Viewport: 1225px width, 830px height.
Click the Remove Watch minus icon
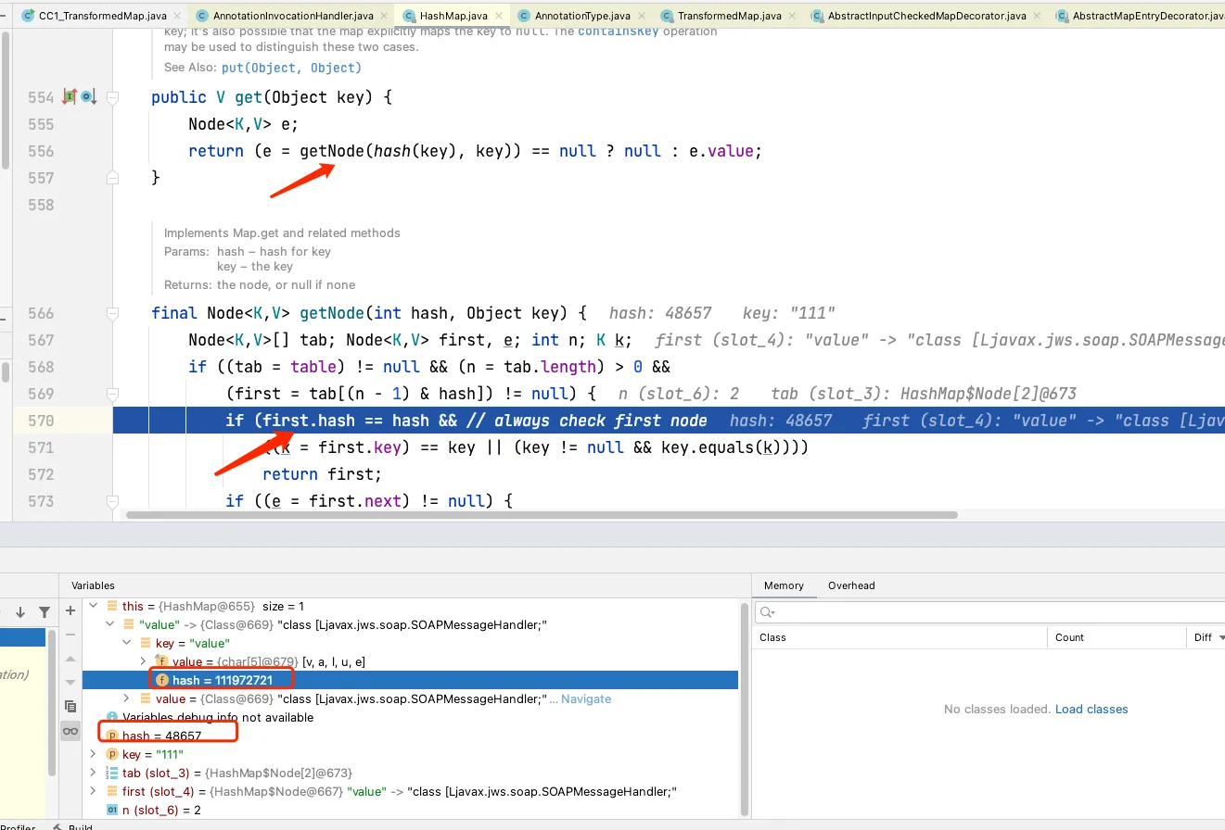pos(70,635)
